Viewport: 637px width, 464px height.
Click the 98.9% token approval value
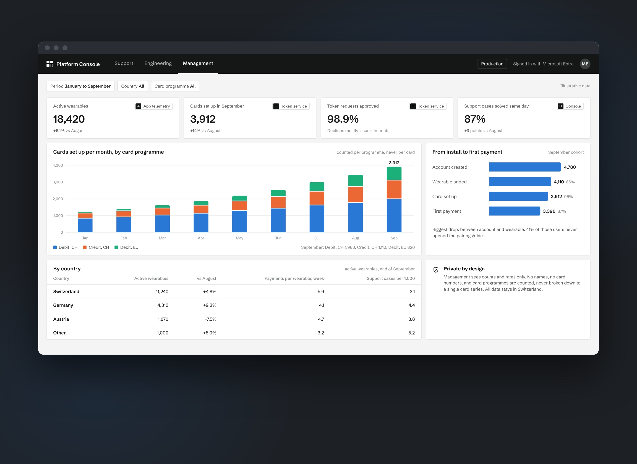point(343,119)
